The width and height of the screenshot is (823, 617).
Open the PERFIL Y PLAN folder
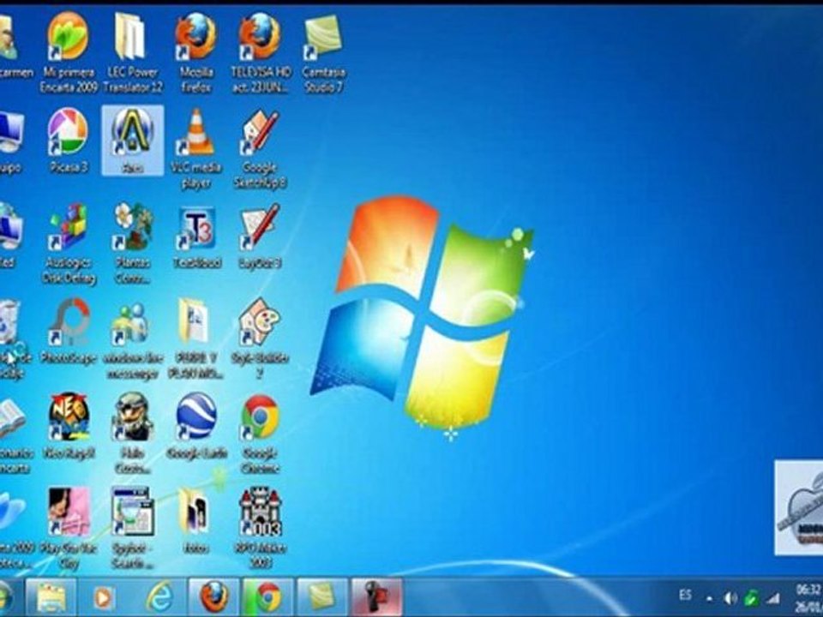196,339
